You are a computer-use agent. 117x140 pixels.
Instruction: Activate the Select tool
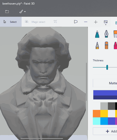[11, 22]
